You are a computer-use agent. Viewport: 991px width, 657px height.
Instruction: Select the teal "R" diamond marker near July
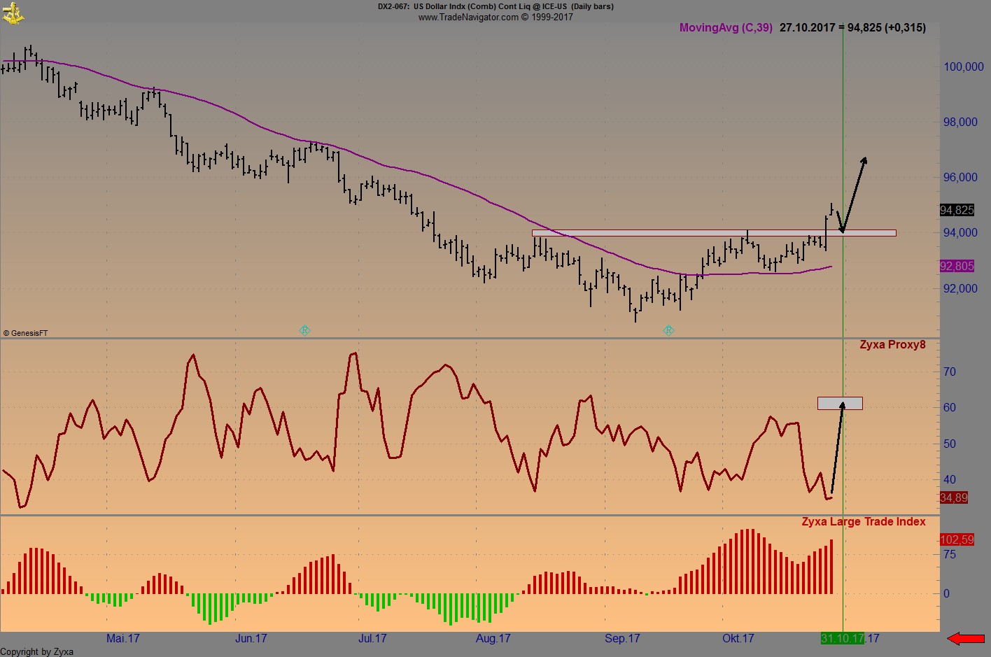pos(304,330)
